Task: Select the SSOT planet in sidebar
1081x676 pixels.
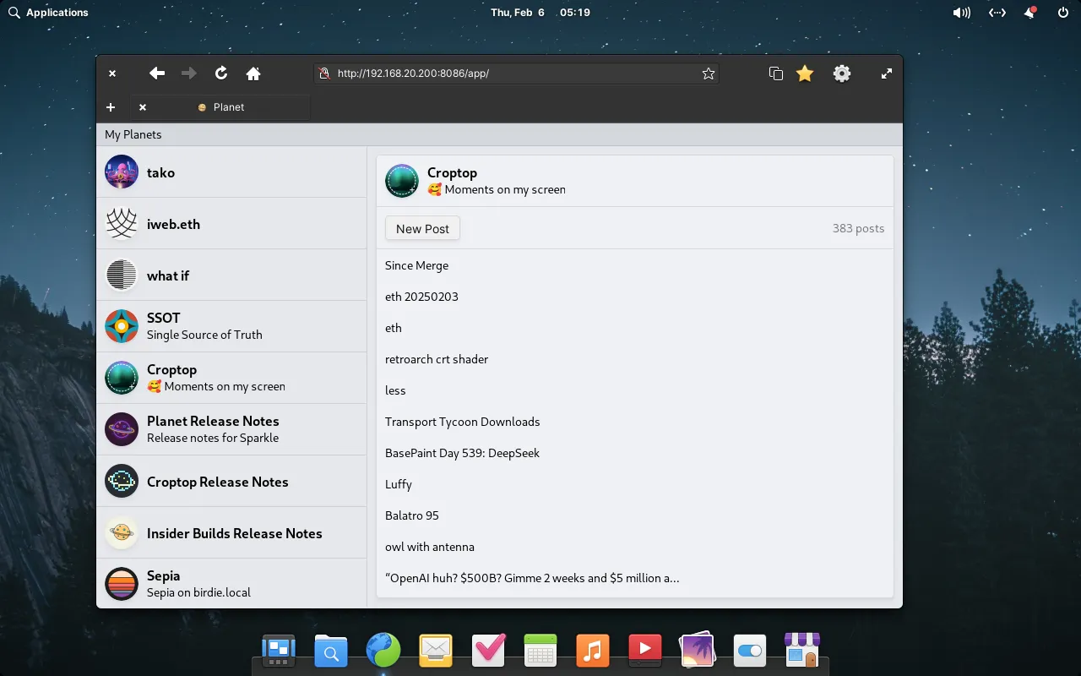Action: [231, 326]
